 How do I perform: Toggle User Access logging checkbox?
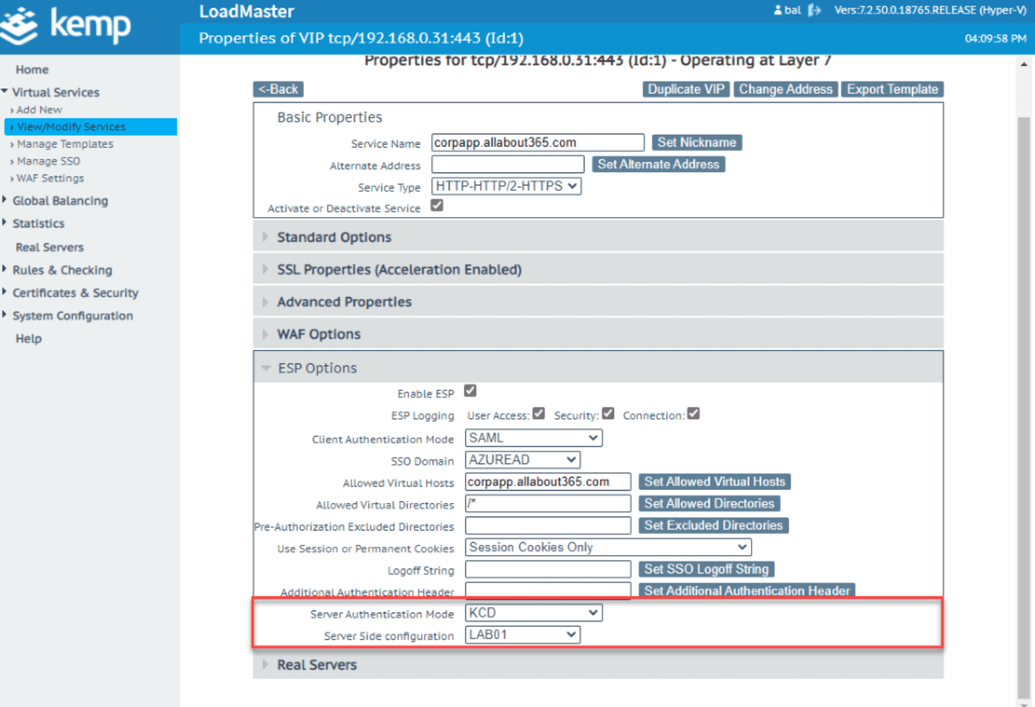(539, 413)
